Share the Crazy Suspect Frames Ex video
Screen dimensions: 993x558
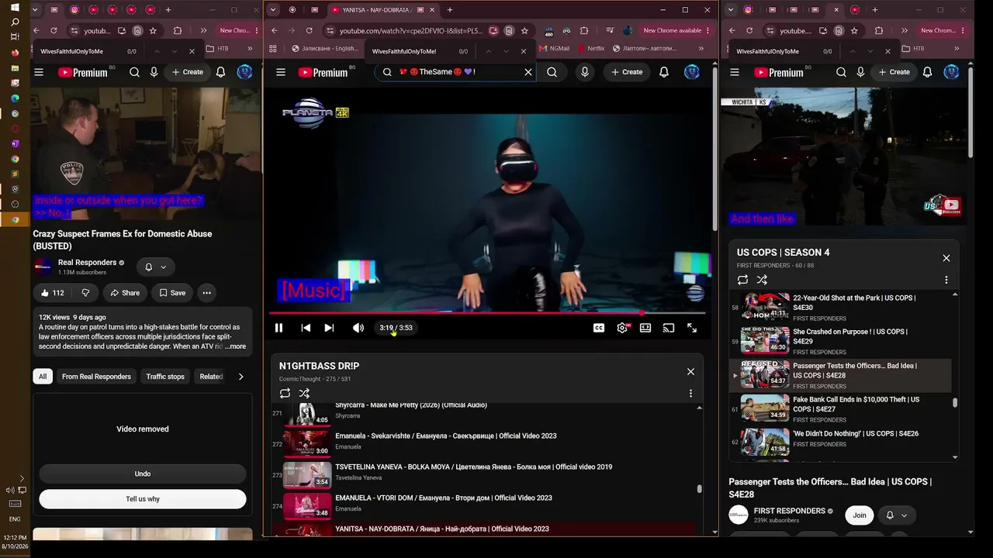pyautogui.click(x=125, y=293)
